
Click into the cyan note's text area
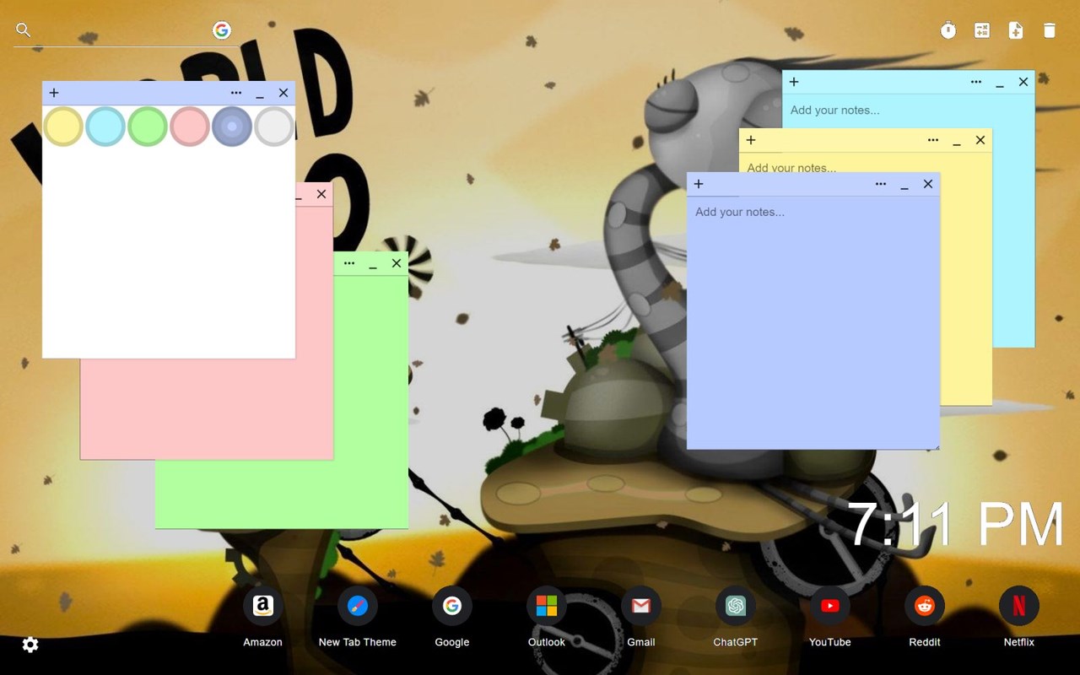point(909,111)
